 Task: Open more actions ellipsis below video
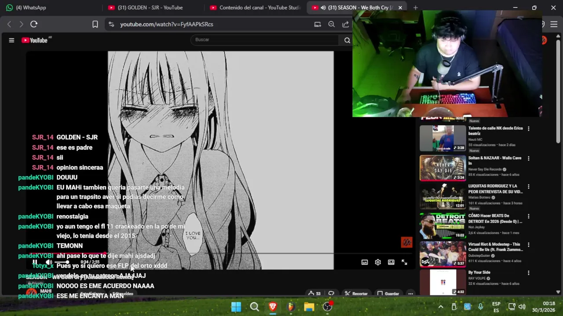coord(410,294)
